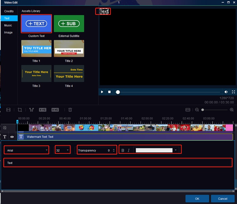Click the trash icon to delete clip

pos(70,110)
